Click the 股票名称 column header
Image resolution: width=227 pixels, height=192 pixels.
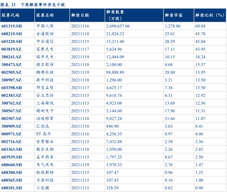click(52, 15)
